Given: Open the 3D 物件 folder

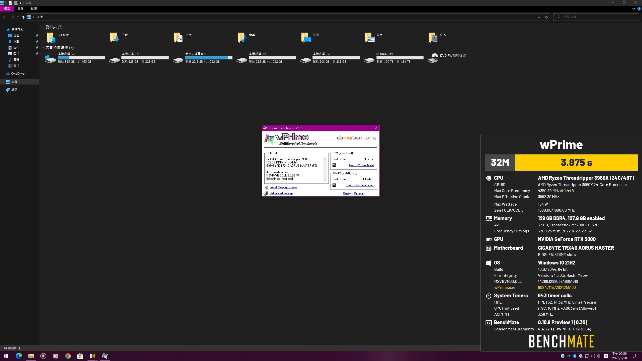Looking at the screenshot, I should tap(57, 37).
